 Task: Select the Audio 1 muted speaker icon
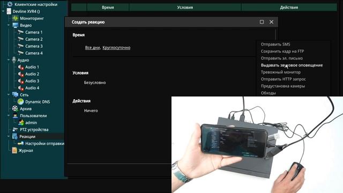20,67
